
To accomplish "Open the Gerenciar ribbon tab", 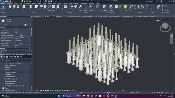I will [x=76, y=3].
